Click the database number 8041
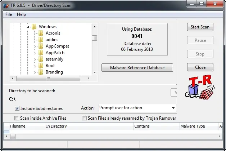 [x=137, y=36]
